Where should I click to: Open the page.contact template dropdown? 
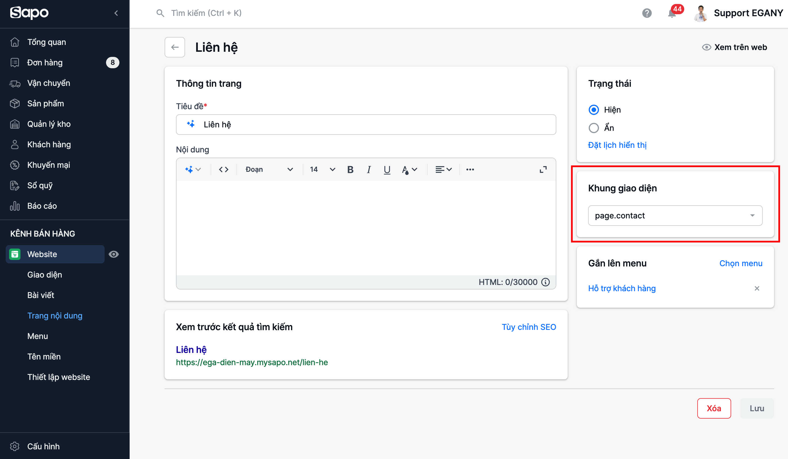675,216
